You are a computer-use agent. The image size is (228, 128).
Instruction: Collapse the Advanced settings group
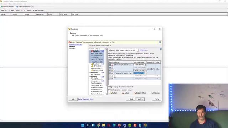90,81
